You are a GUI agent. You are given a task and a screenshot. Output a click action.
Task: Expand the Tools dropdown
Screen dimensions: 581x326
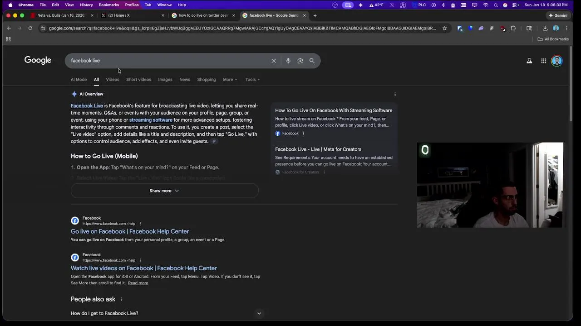tap(252, 80)
